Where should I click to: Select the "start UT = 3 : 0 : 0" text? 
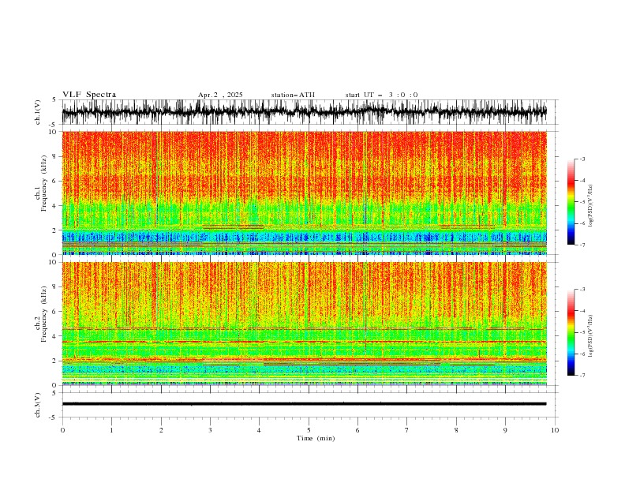(x=381, y=95)
